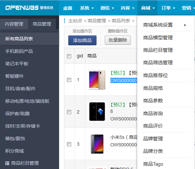Viewport: 195px width, 169px height.
Task: Select 商品筛选管理 menu entry
Action: (158, 63)
